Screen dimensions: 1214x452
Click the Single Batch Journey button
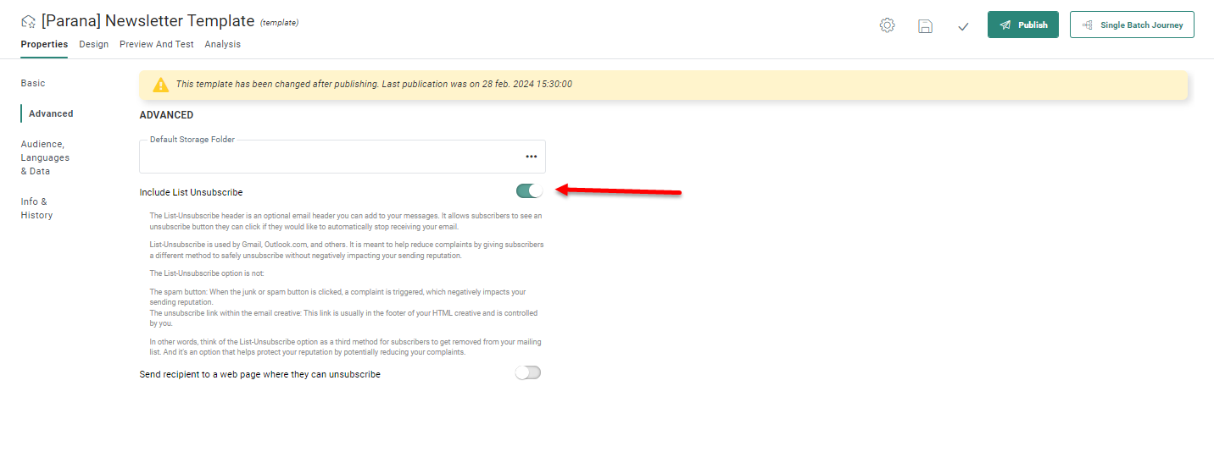[x=1131, y=25]
